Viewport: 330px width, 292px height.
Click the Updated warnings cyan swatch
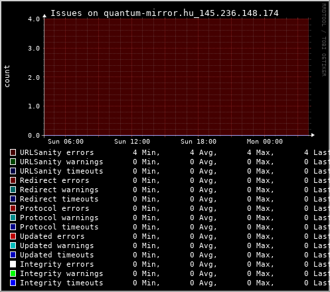(x=13, y=245)
